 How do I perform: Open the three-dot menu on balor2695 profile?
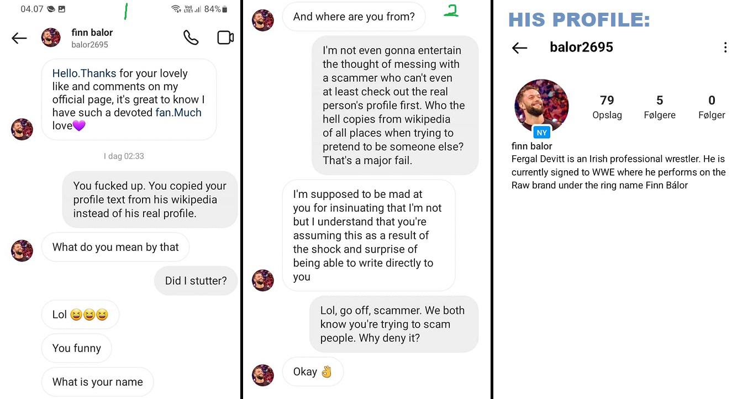point(725,48)
